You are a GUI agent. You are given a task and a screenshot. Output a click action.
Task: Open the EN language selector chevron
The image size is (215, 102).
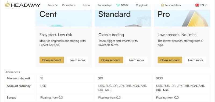pyautogui.click(x=206, y=5)
